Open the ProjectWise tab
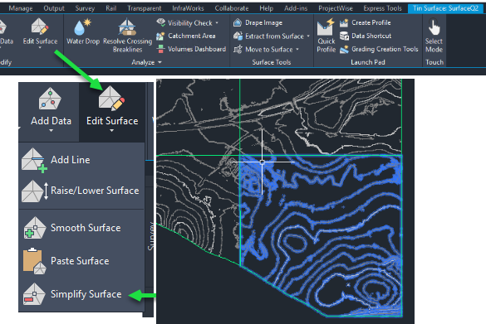This screenshot has width=486, height=324. (336, 8)
